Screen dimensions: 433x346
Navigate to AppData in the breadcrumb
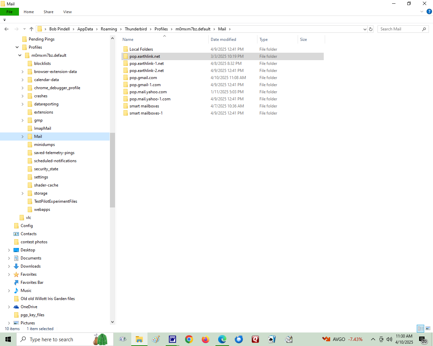(85, 29)
